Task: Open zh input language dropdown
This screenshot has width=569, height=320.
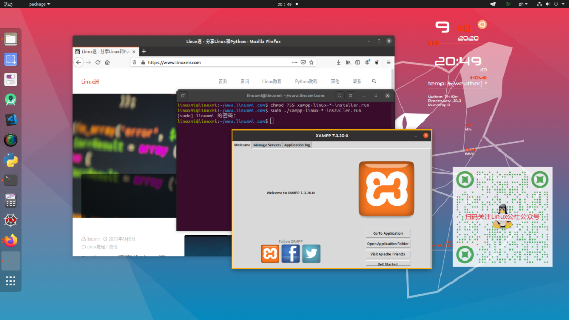Action: pyautogui.click(x=523, y=4)
